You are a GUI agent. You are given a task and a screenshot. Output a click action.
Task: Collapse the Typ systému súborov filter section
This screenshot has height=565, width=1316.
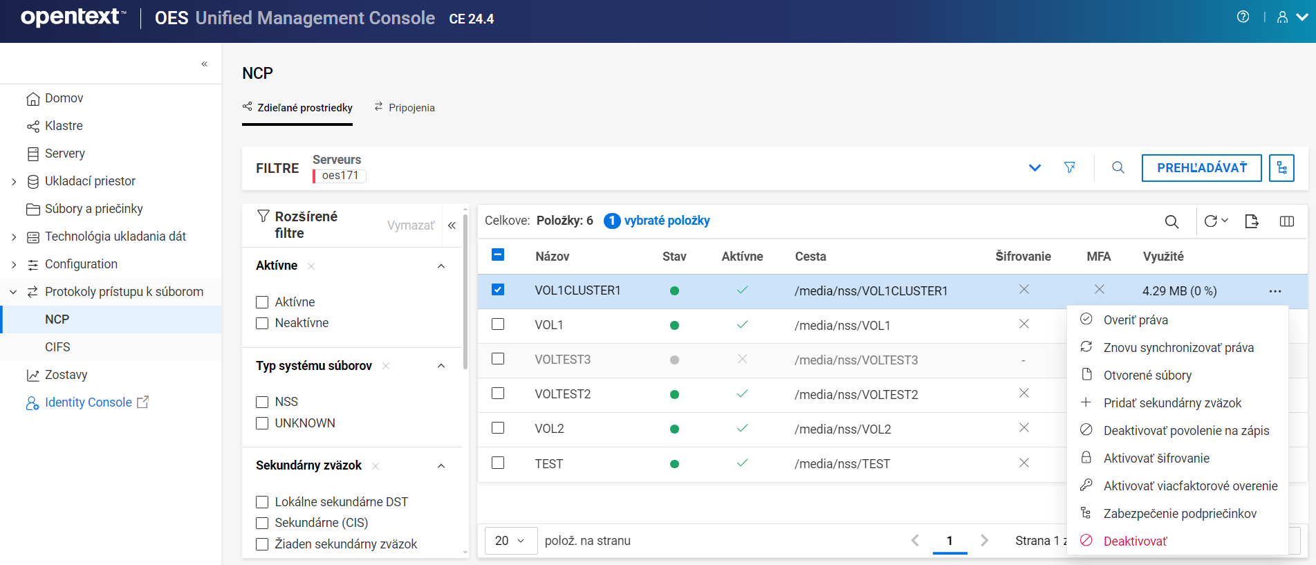pyautogui.click(x=441, y=366)
